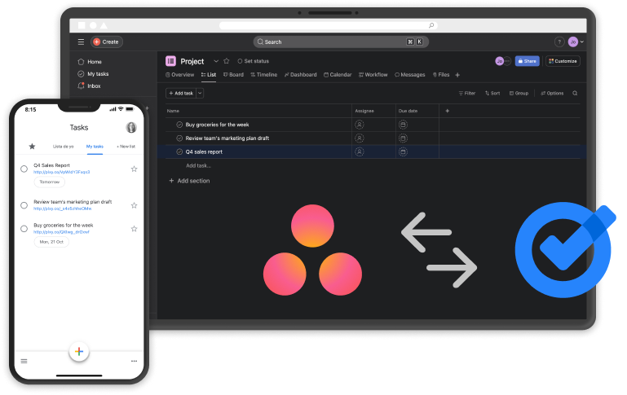The image size is (627, 395).
Task: Open the Messages tab
Action: tap(410, 75)
